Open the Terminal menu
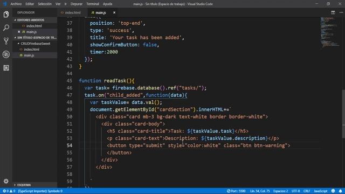The image size is (345, 194). click(93, 4)
